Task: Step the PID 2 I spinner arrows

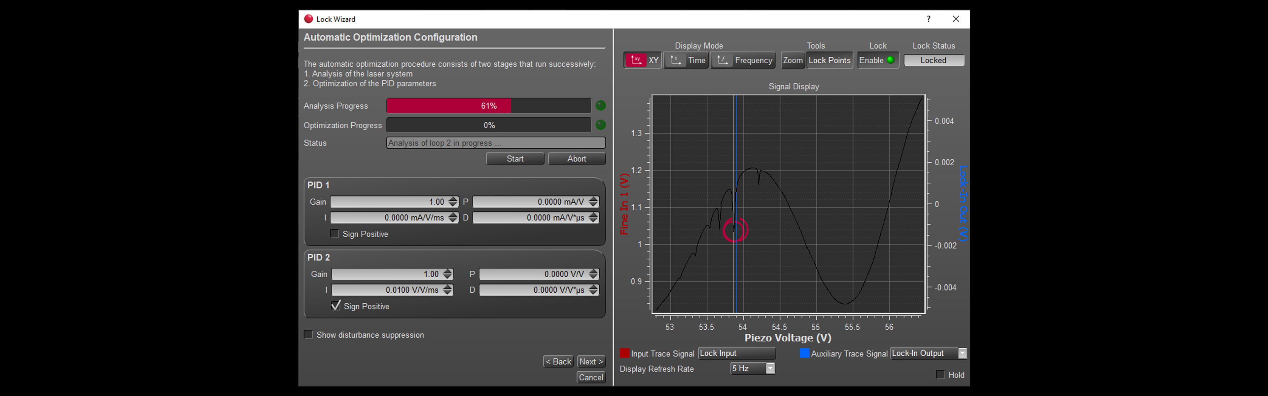Action: coord(447,290)
